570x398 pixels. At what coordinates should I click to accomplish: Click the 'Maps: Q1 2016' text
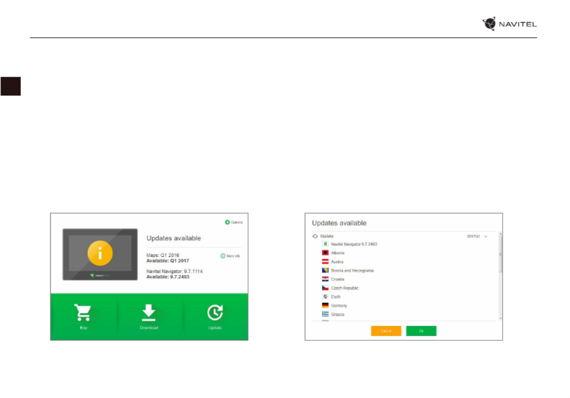pyautogui.click(x=163, y=256)
